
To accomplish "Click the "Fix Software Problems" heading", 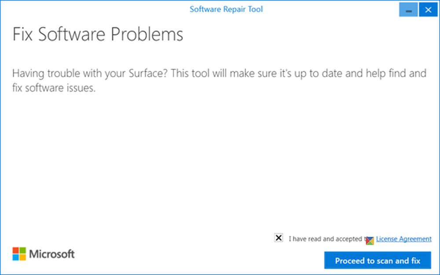I will (97, 34).
